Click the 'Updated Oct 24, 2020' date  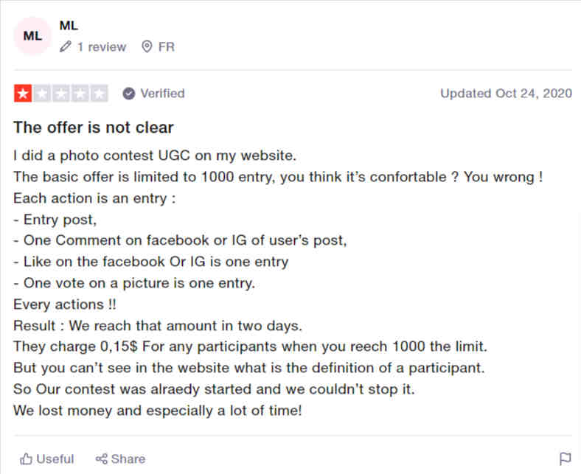click(506, 94)
